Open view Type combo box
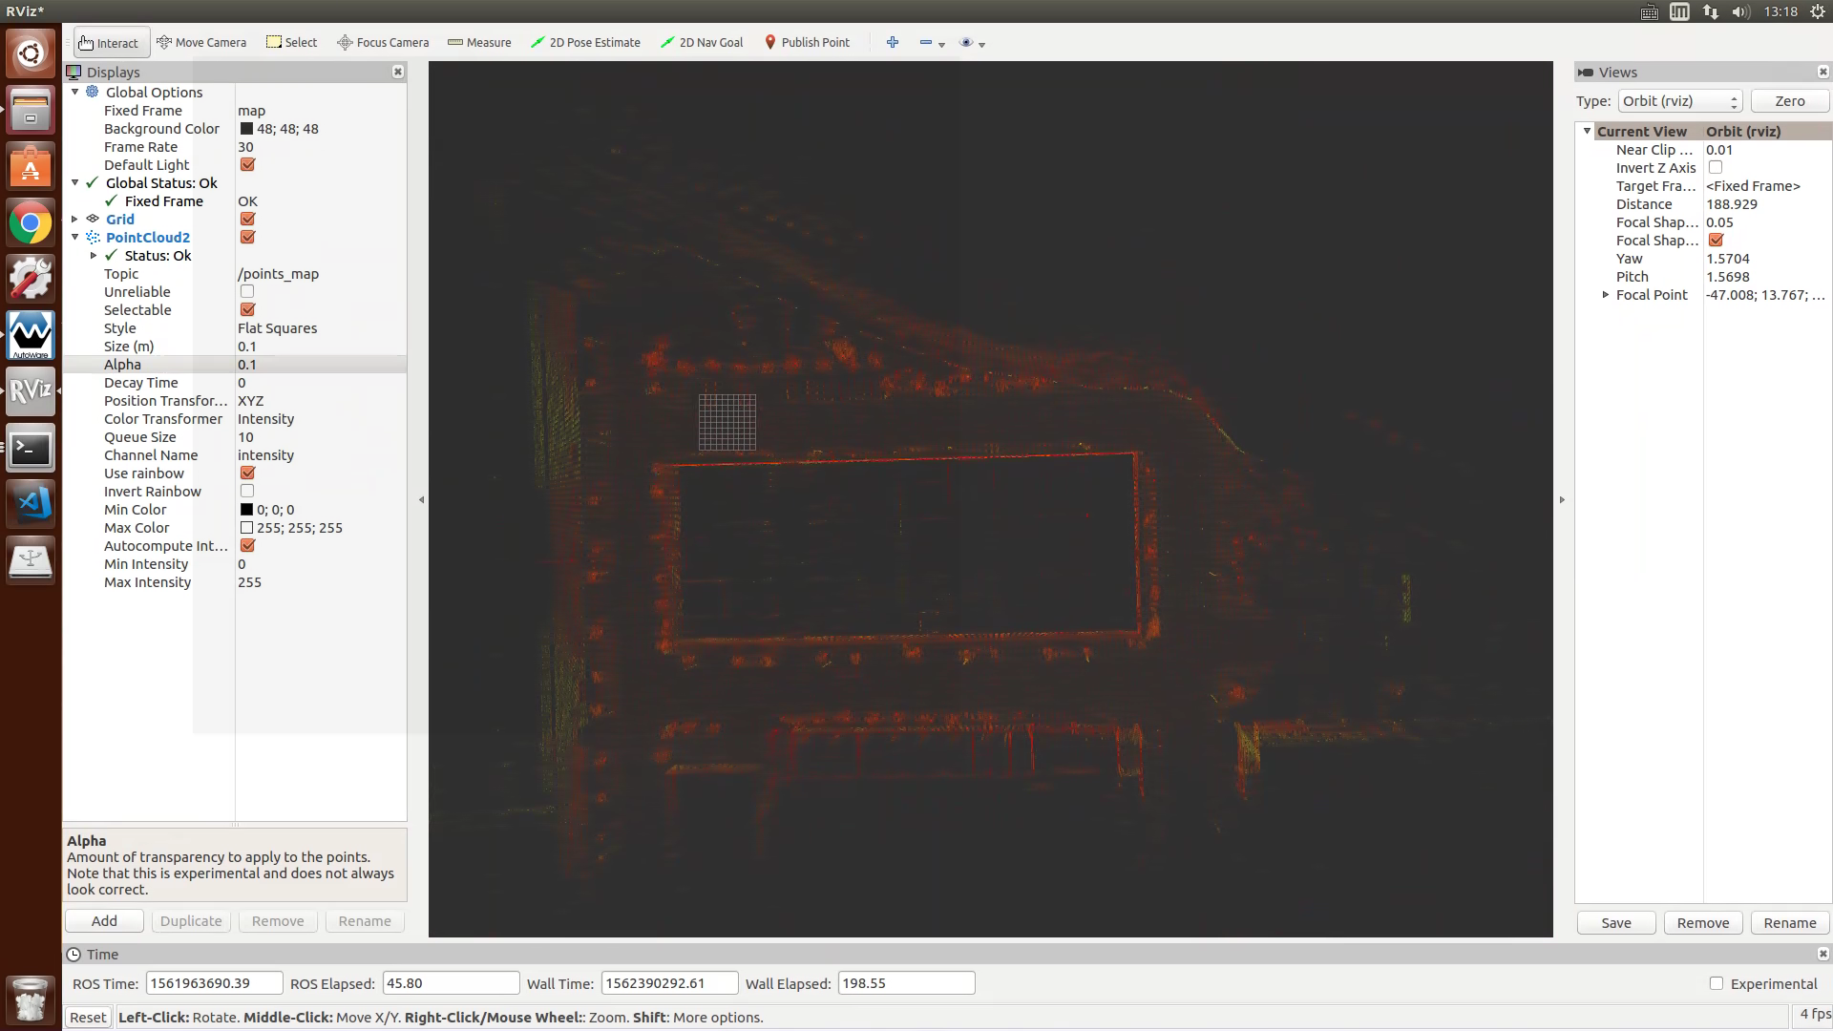Screen dimensions: 1833x1031 [1679, 101]
